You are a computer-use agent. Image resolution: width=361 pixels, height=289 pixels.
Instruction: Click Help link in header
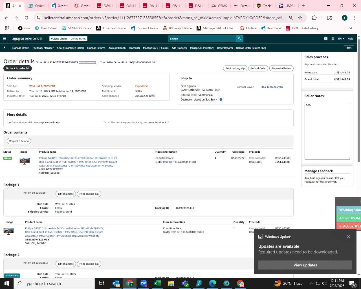tap(351, 39)
